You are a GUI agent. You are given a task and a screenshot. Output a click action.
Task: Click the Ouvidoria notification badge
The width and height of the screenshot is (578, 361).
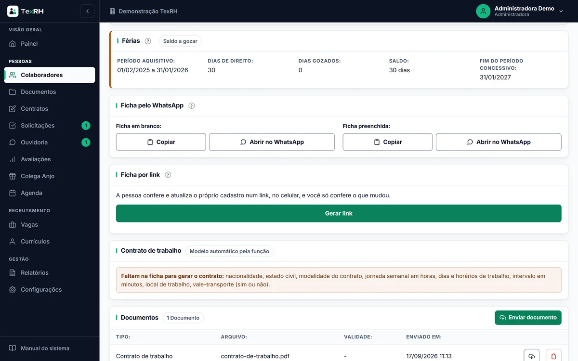click(x=86, y=142)
